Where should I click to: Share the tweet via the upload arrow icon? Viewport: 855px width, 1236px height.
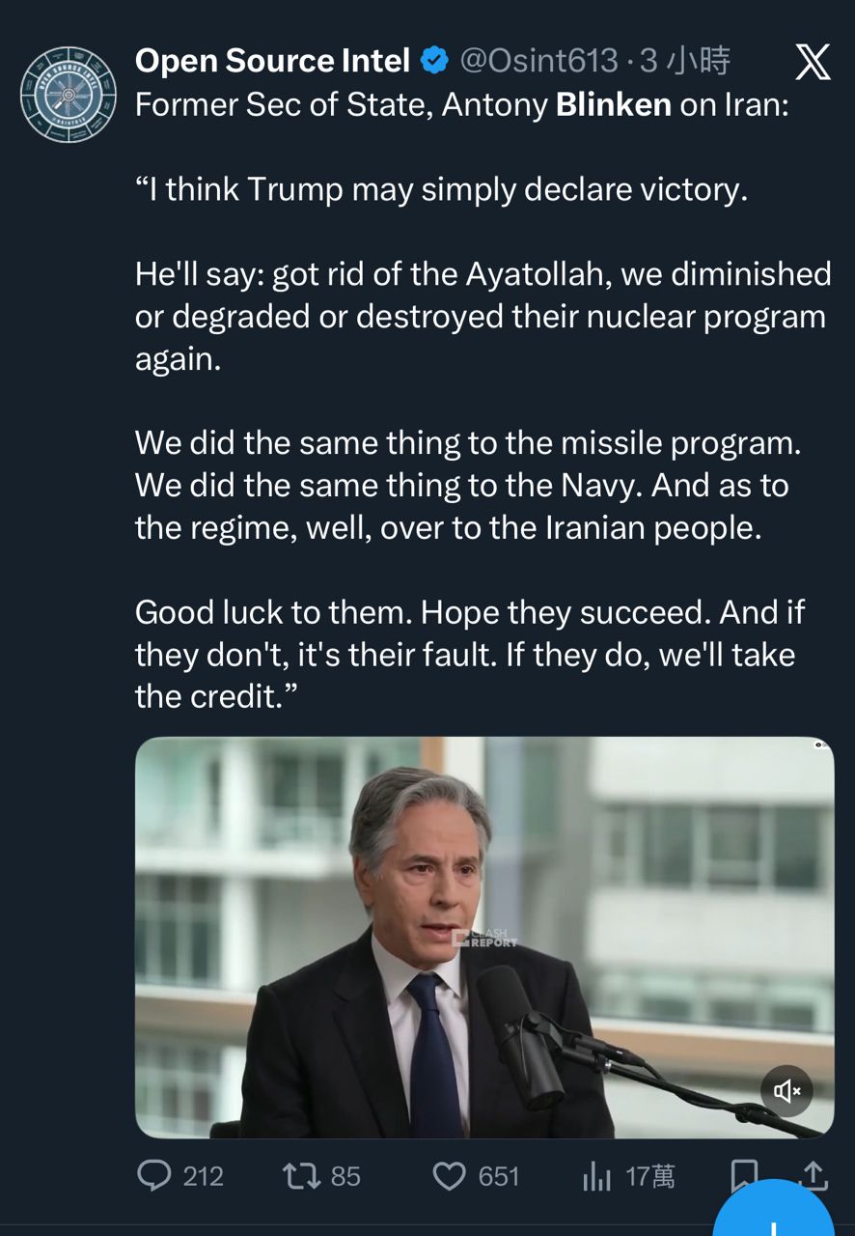(814, 1174)
